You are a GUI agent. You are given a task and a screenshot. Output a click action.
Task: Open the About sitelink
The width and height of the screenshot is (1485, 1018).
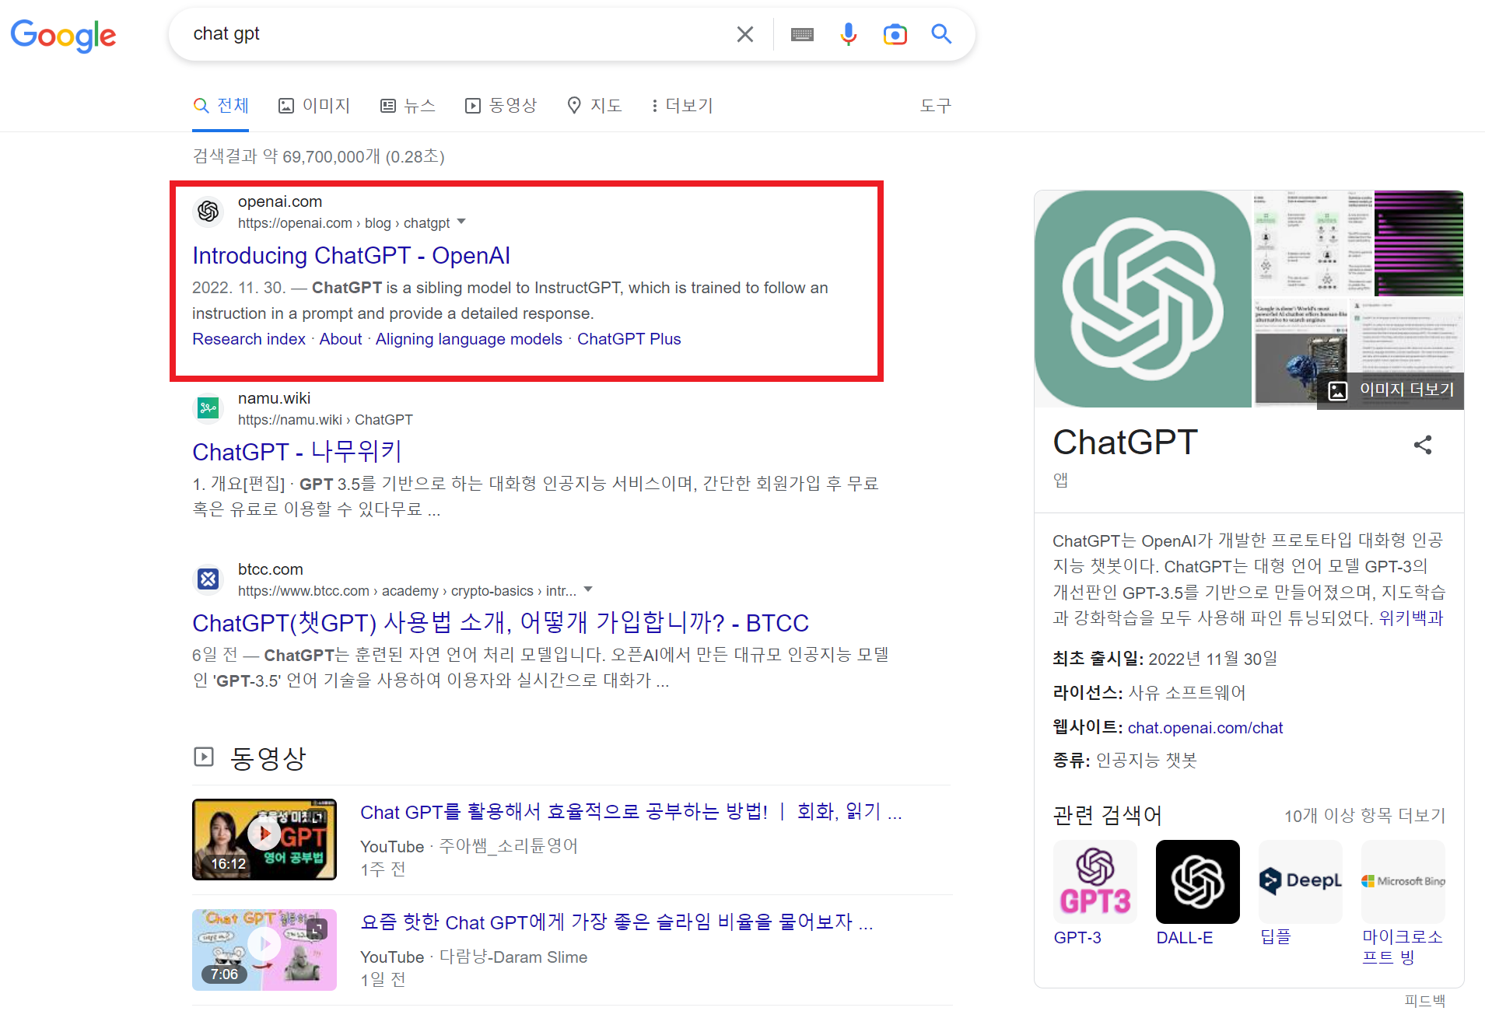point(341,339)
